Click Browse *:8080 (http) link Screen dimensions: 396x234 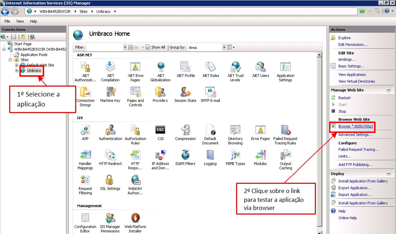point(356,126)
